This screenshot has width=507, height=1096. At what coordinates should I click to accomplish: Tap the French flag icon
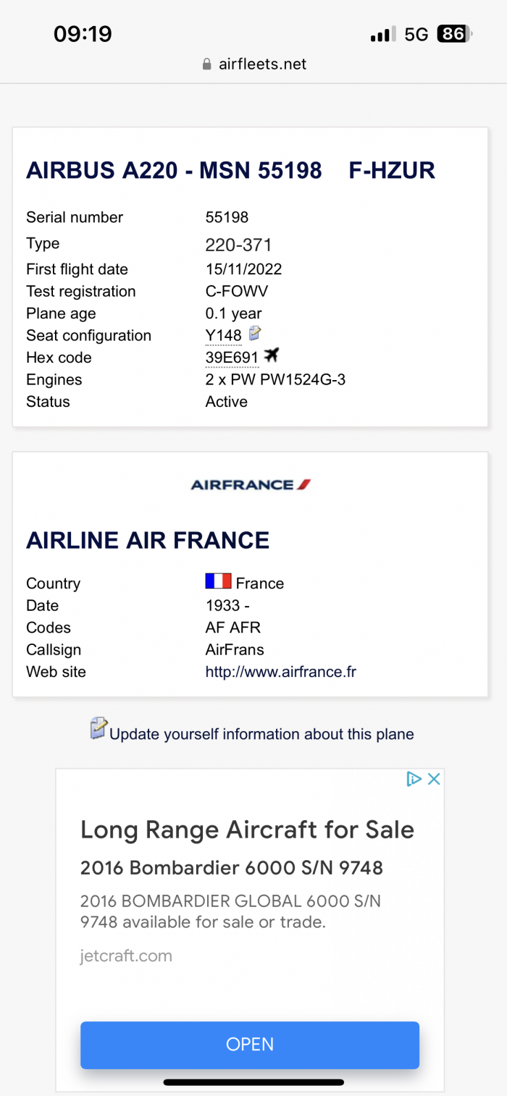[218, 581]
